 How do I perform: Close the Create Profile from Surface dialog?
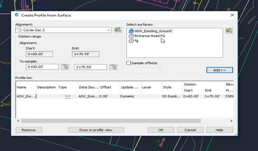coord(232,15)
